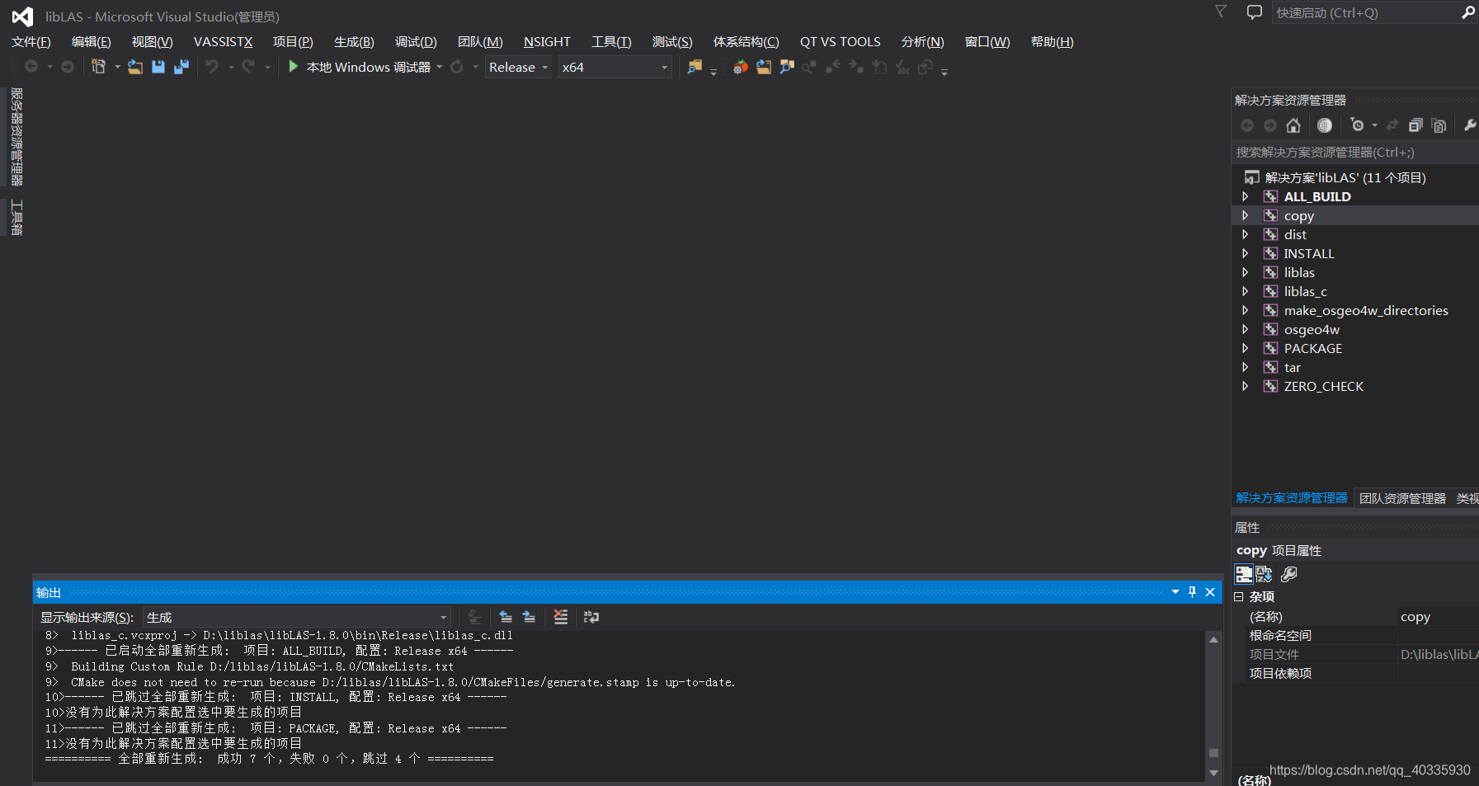Image resolution: width=1479 pixels, height=786 pixels.
Task: Click the quick launch search field
Action: (x=1365, y=12)
